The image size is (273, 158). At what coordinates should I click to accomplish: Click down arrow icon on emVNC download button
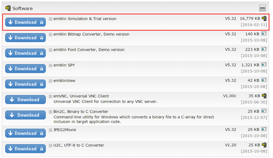tap(12, 99)
